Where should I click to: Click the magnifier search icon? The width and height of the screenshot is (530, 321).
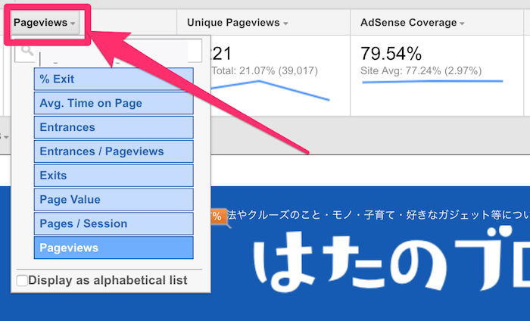pos(27,51)
